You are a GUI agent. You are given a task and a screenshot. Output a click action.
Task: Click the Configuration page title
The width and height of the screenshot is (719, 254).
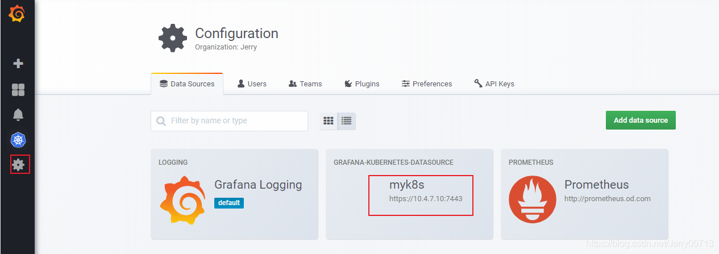pos(236,33)
